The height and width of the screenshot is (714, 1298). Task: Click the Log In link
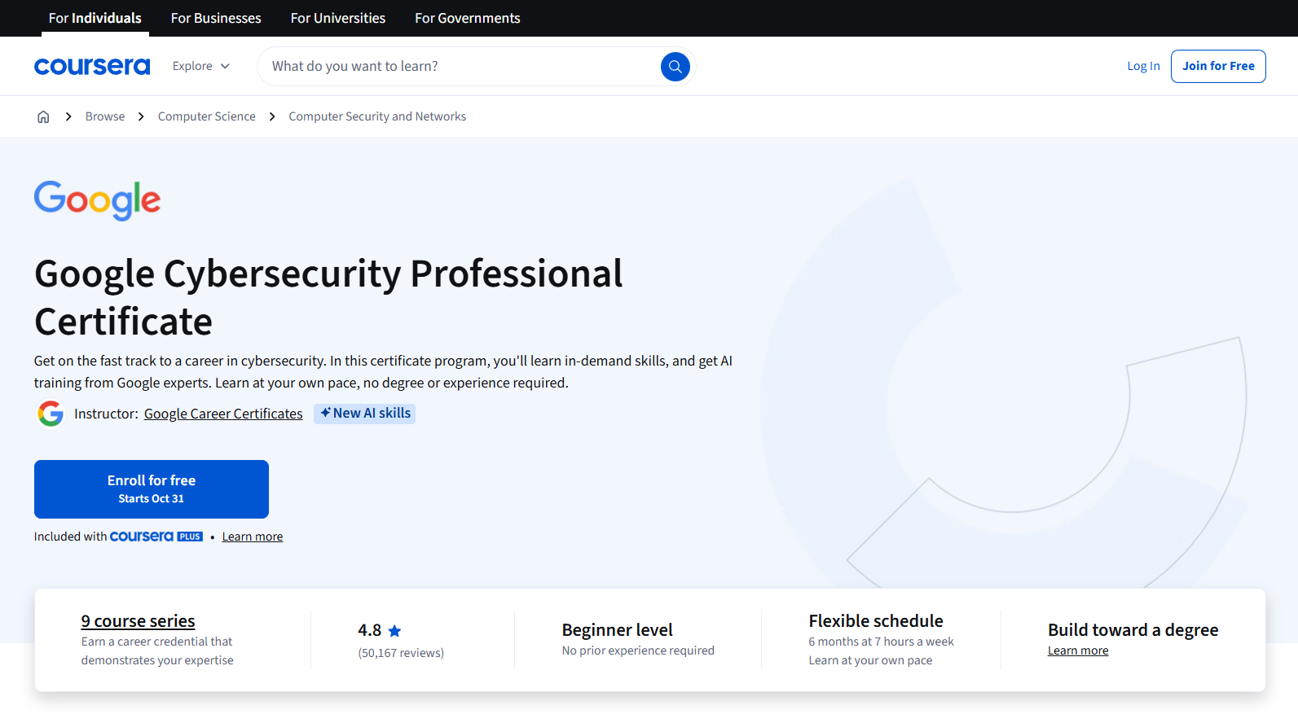tap(1143, 66)
